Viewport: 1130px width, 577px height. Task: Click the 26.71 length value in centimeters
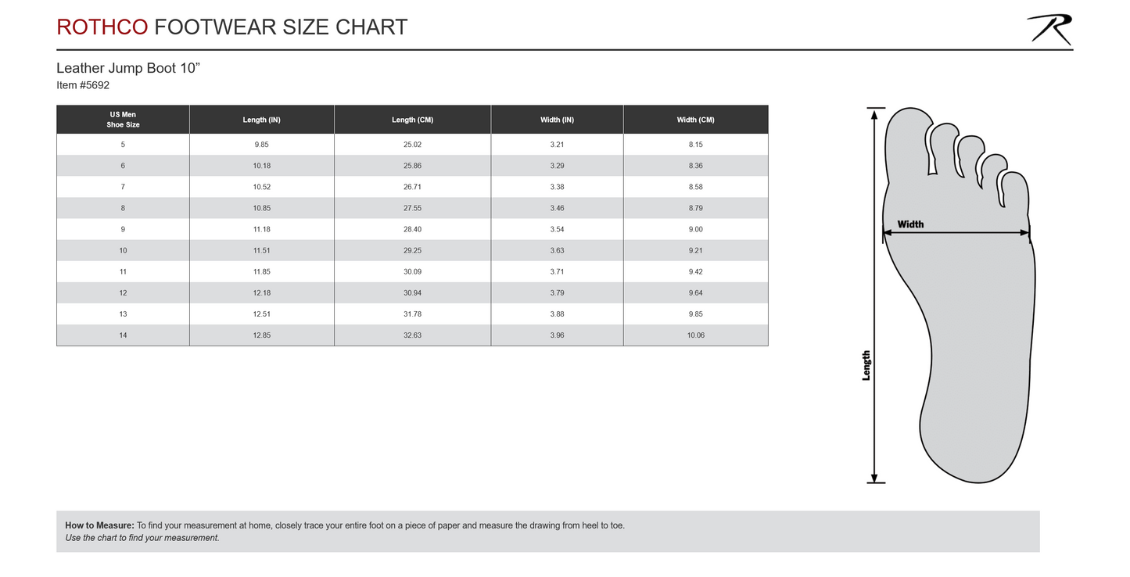click(x=412, y=187)
